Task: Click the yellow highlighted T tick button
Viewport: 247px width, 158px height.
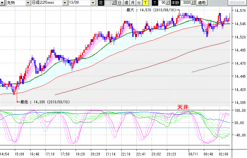Action: [x=145, y=3]
